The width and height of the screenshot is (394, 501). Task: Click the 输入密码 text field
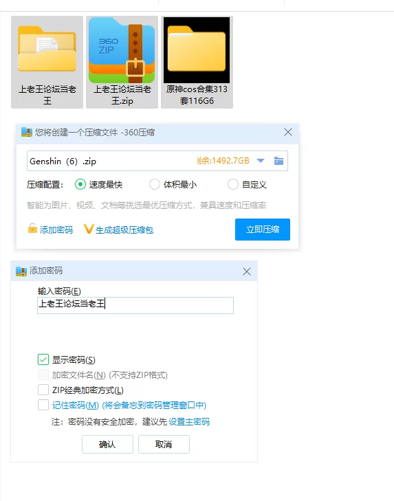(135, 305)
